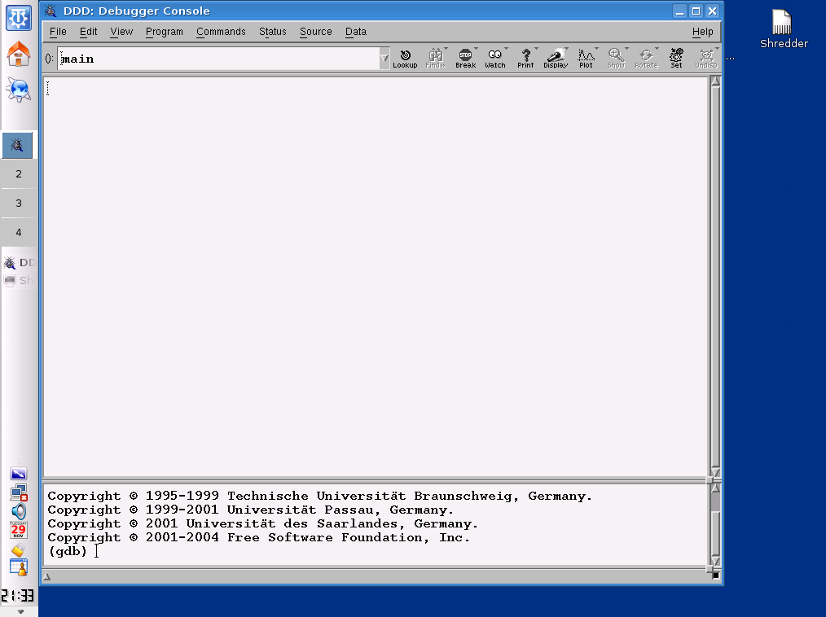Launch the web browser panel icon
This screenshot has height=617, width=826.
(19, 90)
